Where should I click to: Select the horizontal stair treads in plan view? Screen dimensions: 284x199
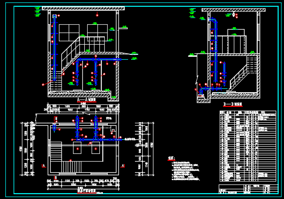[56, 151]
